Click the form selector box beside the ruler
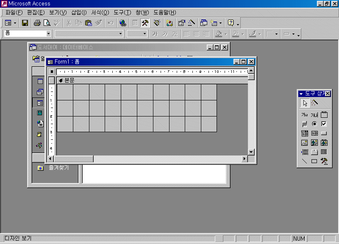 pos(52,72)
